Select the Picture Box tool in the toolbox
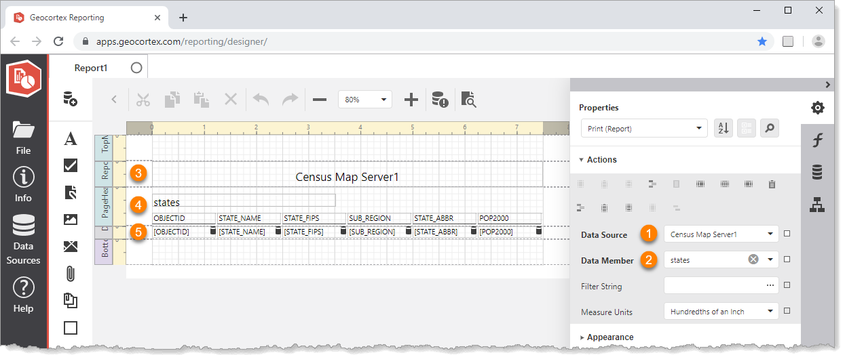The height and width of the screenshot is (355, 845). (x=70, y=220)
